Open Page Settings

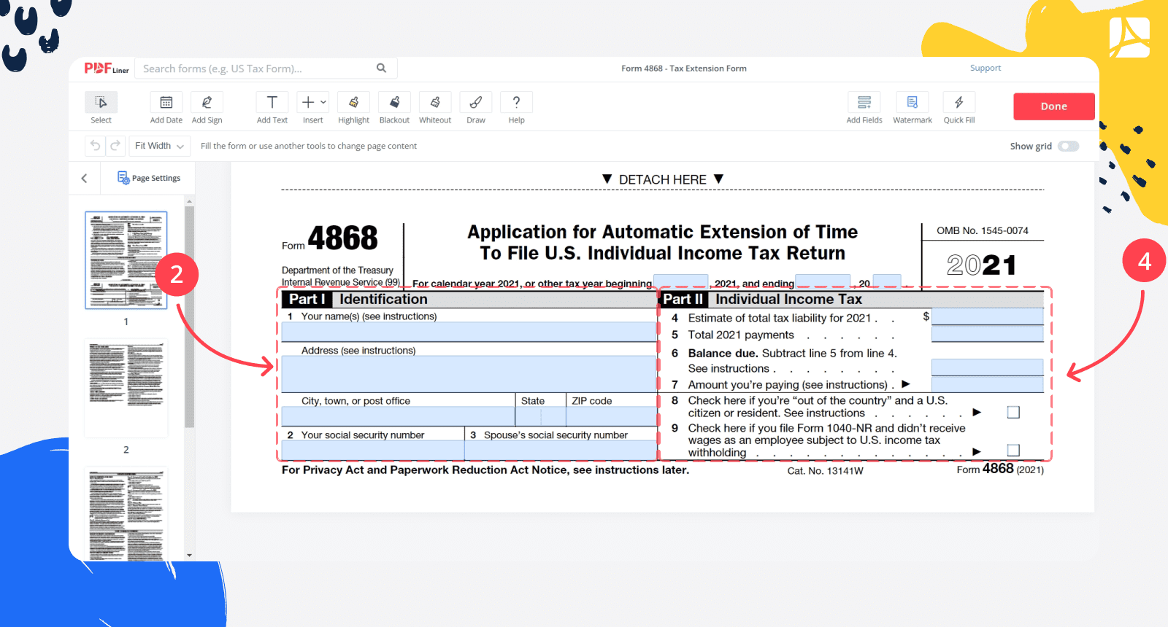coord(149,178)
